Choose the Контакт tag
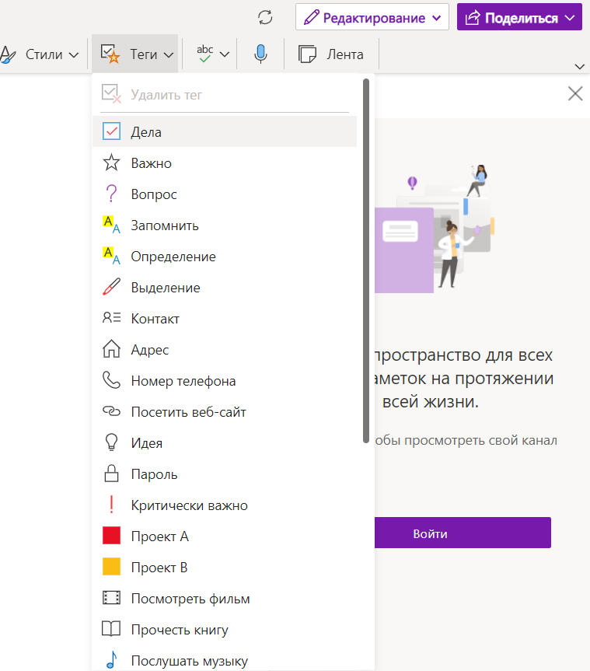The width and height of the screenshot is (590, 671). [225, 319]
